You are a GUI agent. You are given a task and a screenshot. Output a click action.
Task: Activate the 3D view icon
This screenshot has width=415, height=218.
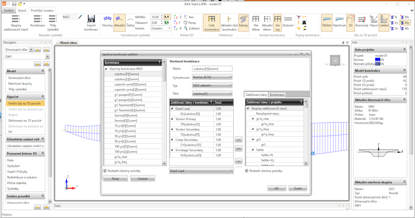point(350,21)
